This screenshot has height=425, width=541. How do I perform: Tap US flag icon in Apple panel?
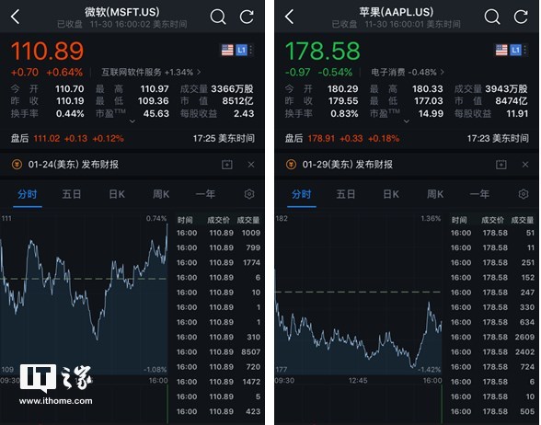(501, 50)
